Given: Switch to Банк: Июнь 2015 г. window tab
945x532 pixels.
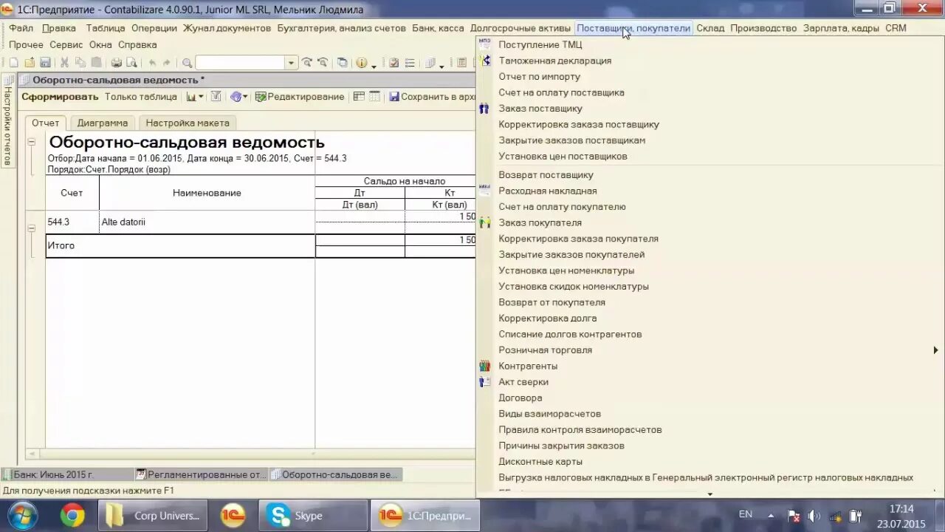Looking at the screenshot, I should [67, 474].
